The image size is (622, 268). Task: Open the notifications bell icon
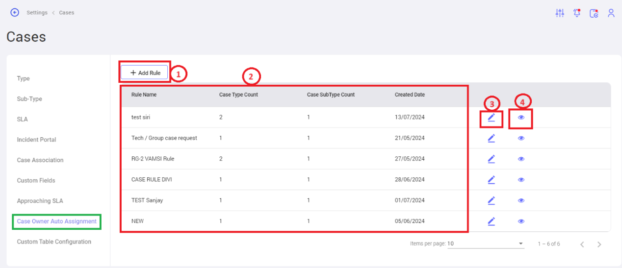point(577,13)
